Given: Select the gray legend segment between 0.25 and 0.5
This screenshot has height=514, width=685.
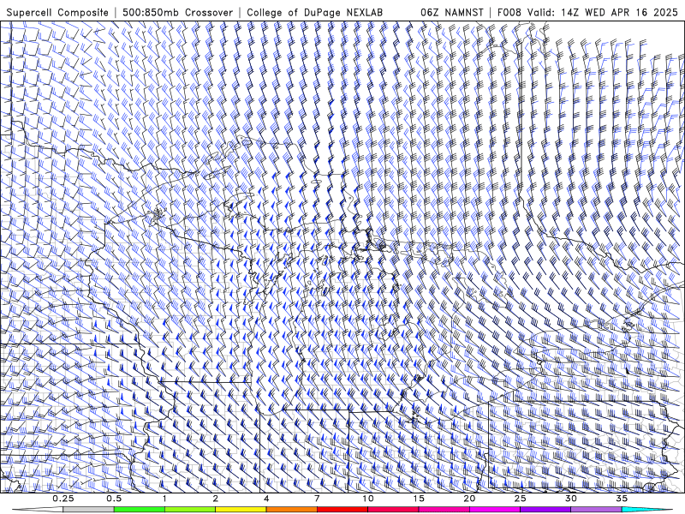Looking at the screenshot, I should point(89,510).
